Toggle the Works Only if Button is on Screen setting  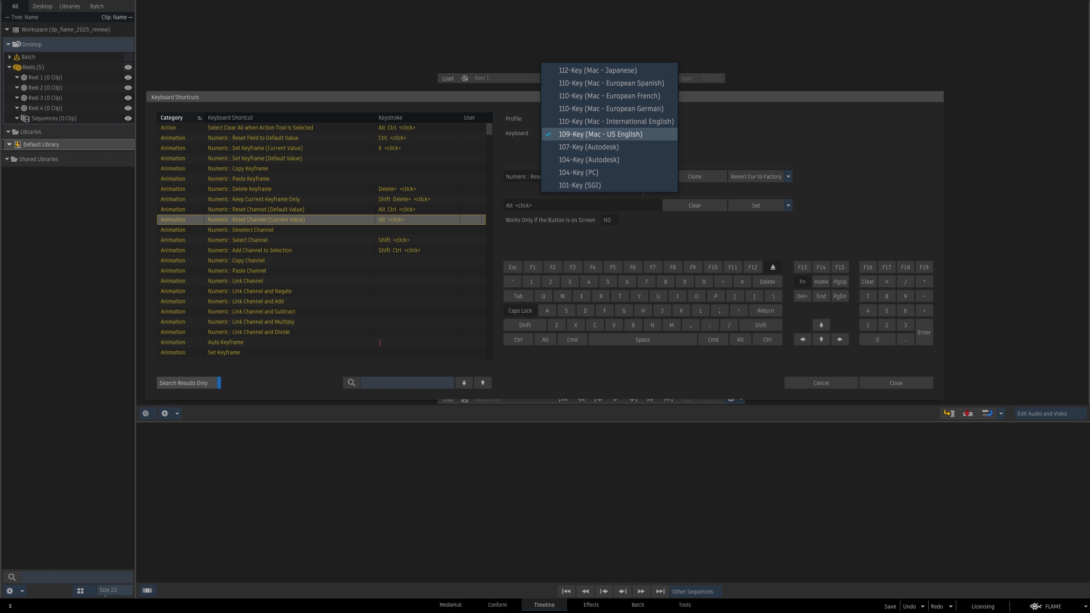coord(607,220)
